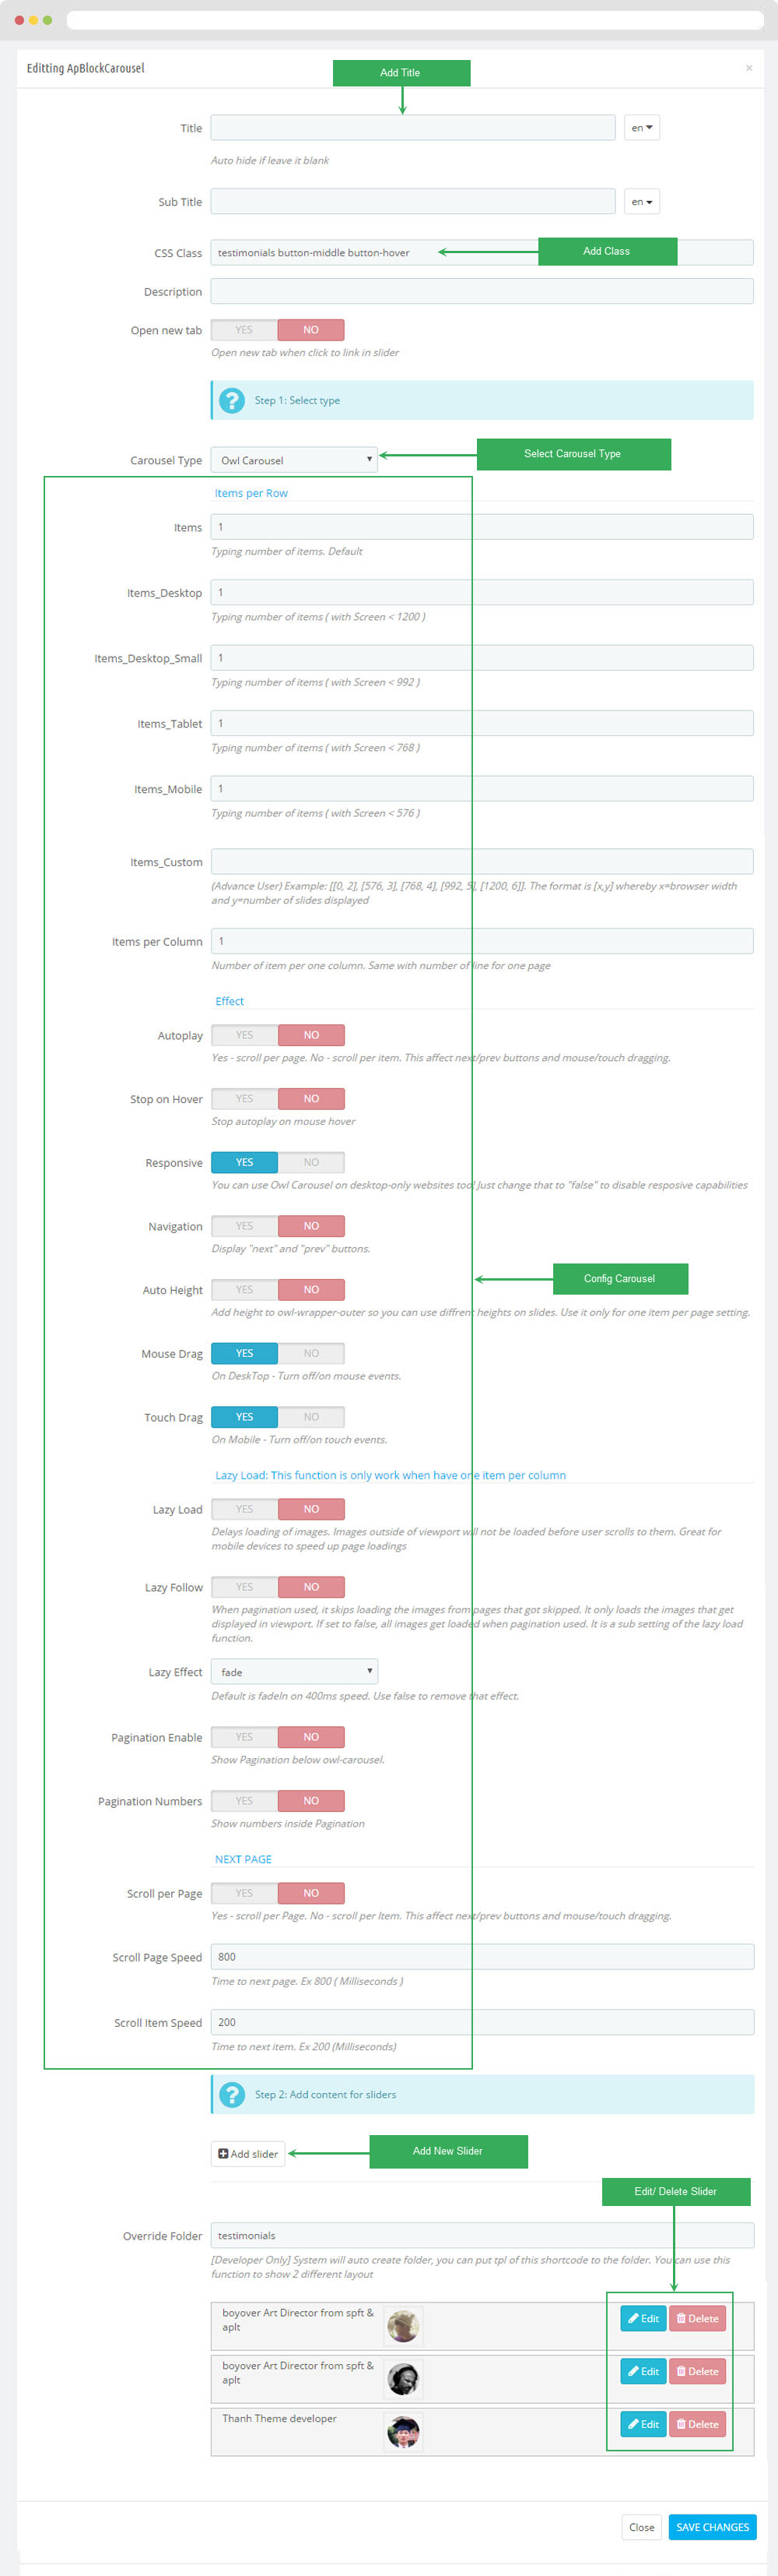Open Thanh Theme developer avatar thumbnail

tap(404, 2431)
